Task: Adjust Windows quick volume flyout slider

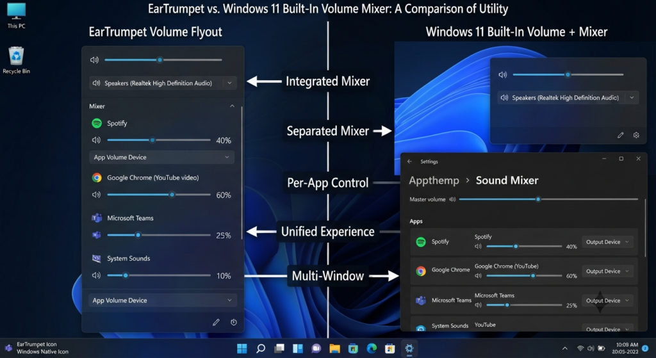Action: (x=568, y=74)
